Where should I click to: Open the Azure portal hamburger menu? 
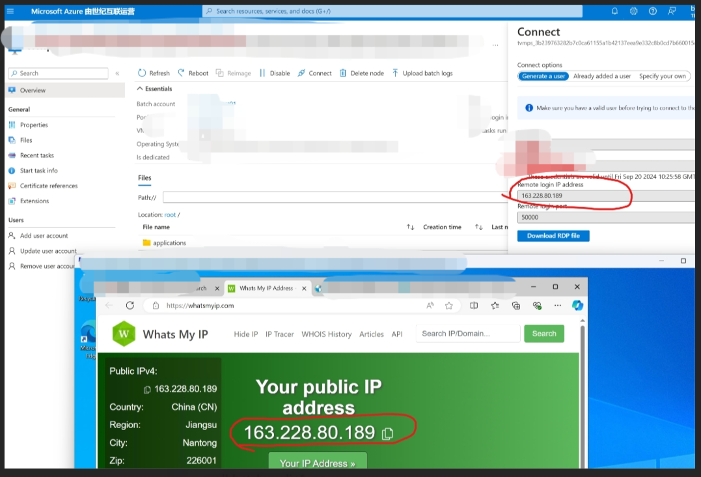10,11
